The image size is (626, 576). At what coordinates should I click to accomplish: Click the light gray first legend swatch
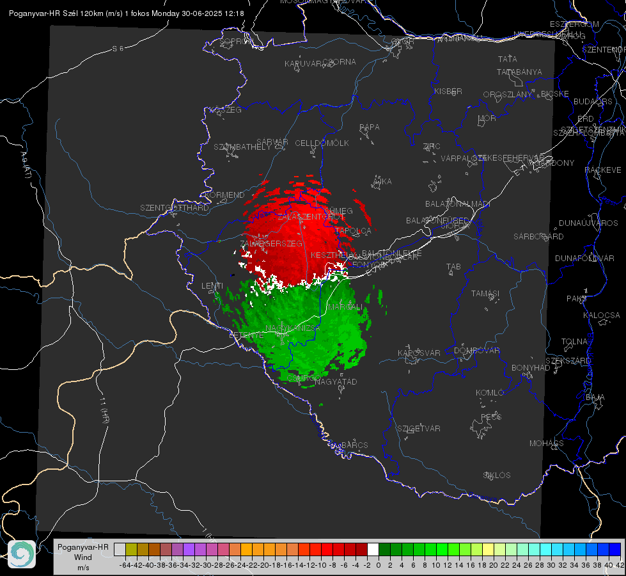click(120, 549)
